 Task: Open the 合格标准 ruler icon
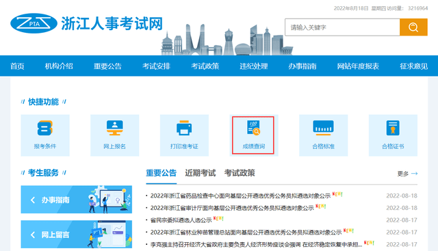click(323, 128)
